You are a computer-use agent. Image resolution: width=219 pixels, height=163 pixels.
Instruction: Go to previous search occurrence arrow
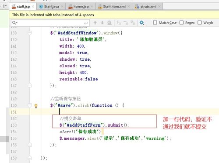[x=95, y=23]
